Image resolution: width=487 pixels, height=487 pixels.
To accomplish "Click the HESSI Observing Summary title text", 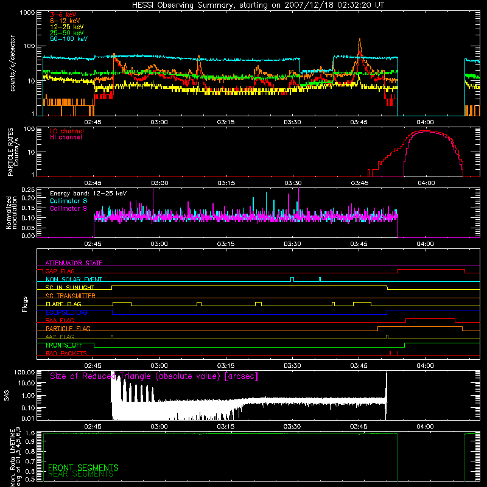I will coord(258,5).
